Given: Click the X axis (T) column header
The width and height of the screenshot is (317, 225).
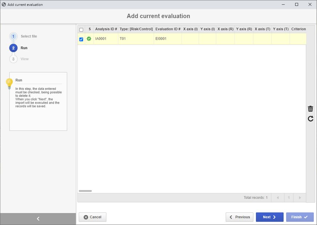Looking at the screenshot, I should coord(263,29).
